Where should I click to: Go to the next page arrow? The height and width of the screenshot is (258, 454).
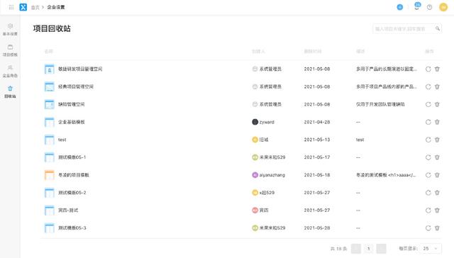[382, 249]
